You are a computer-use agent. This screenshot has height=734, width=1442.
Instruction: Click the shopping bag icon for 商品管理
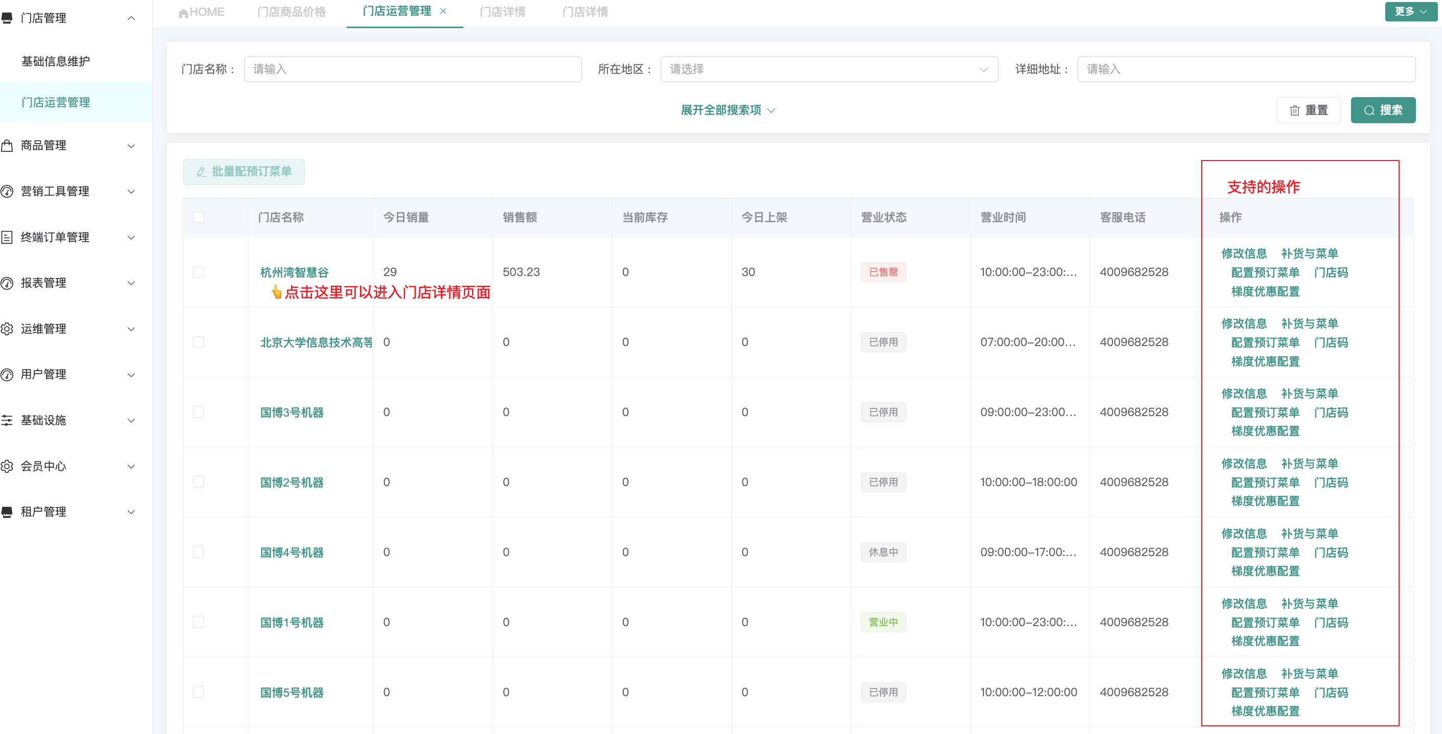pyautogui.click(x=7, y=146)
